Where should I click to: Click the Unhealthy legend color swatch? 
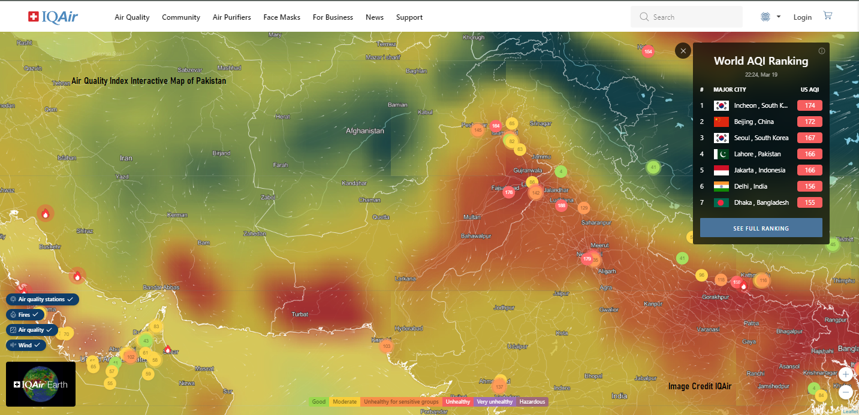click(x=458, y=402)
